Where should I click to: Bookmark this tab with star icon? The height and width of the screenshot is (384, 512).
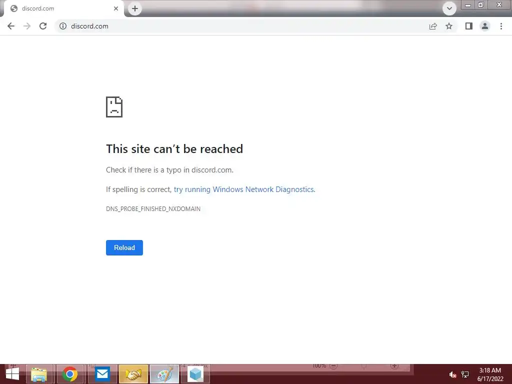449,26
